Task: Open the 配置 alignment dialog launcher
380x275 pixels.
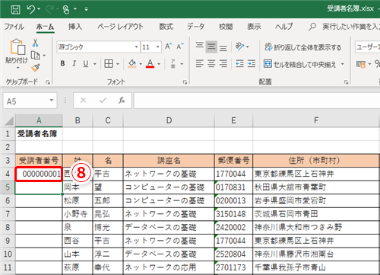Action: 346,82
